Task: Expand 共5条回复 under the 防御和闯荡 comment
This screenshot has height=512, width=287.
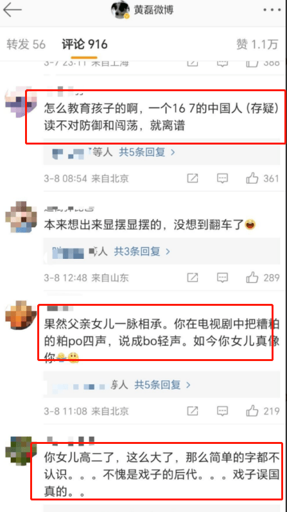Action: tap(147, 152)
